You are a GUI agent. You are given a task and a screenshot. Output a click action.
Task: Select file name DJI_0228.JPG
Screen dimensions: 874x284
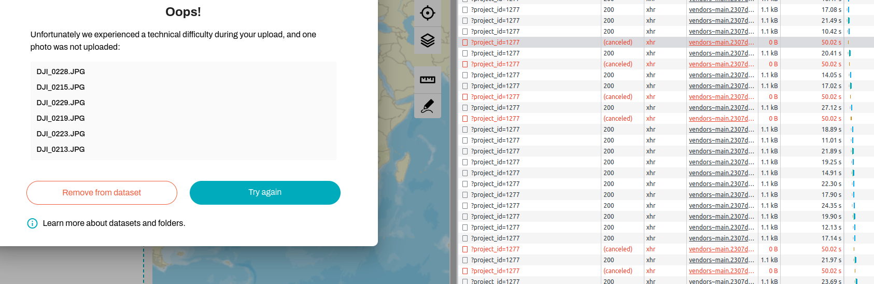pos(61,72)
